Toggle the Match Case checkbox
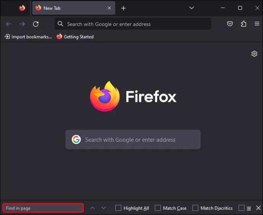 click(158, 208)
